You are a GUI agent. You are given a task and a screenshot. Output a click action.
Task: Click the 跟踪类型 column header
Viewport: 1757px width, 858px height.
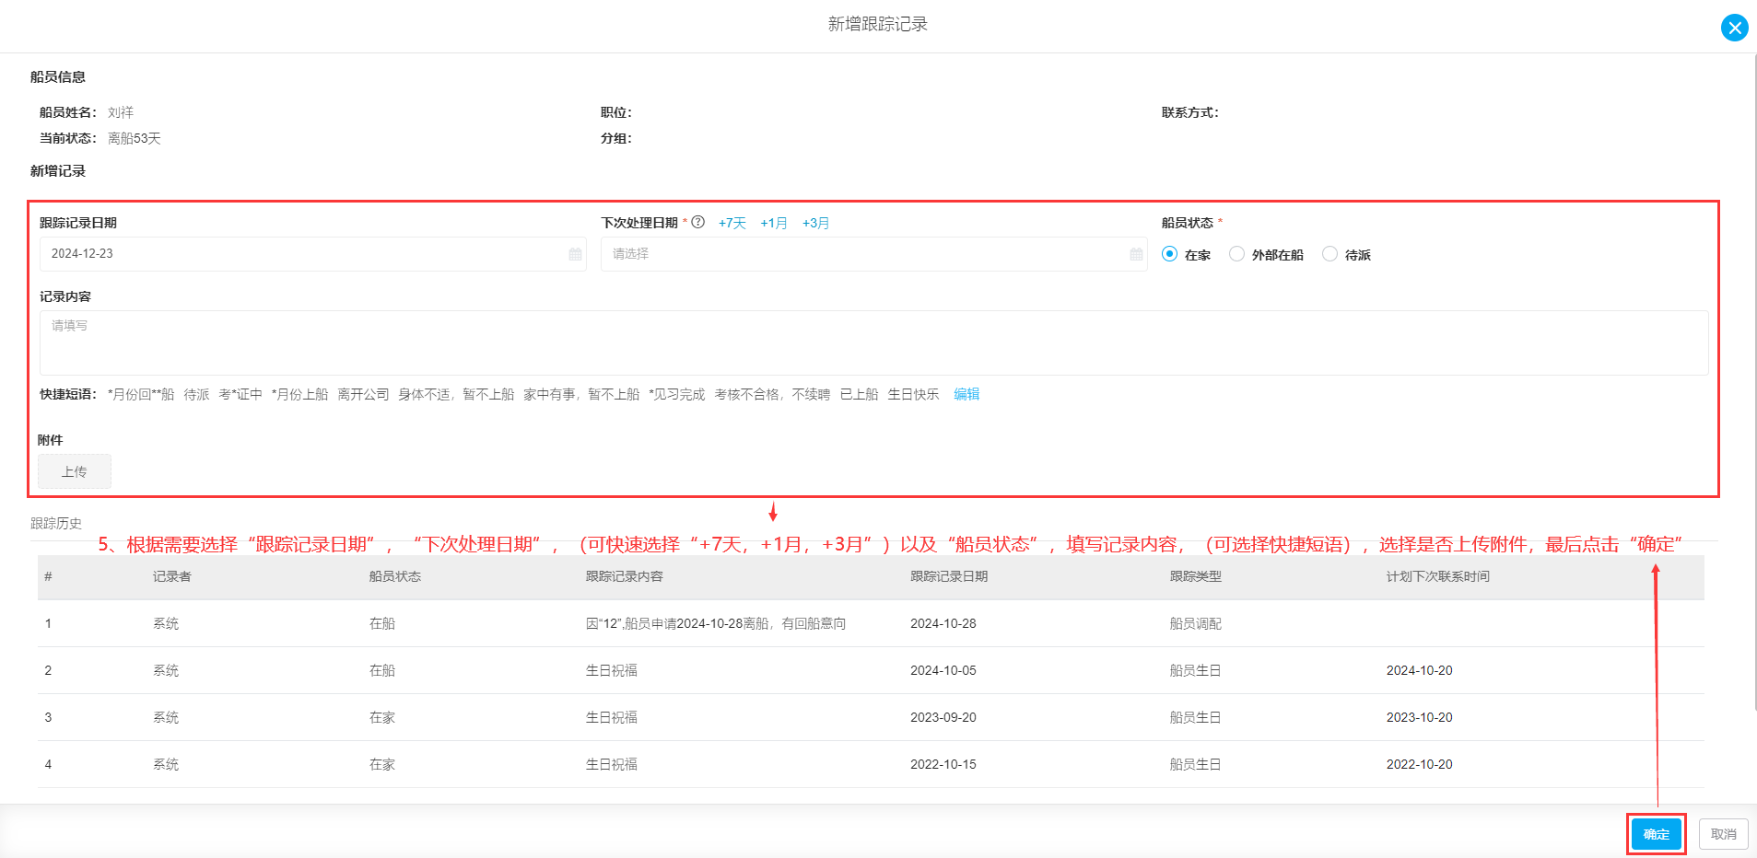[x=1196, y=576]
